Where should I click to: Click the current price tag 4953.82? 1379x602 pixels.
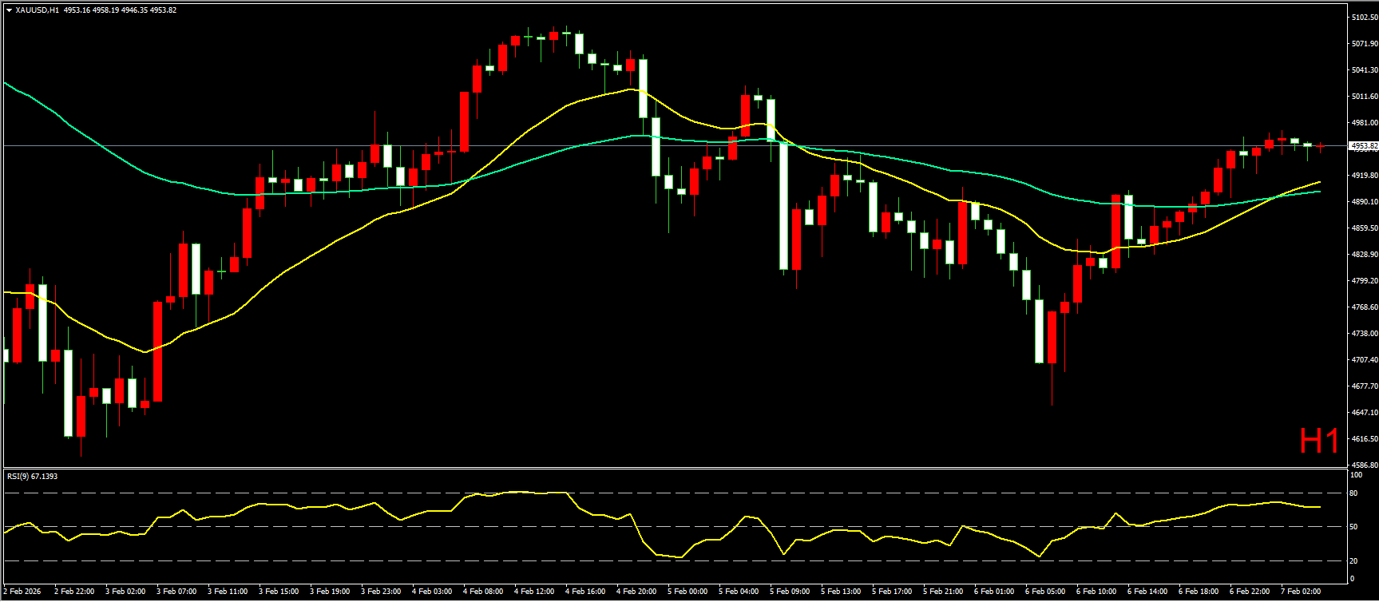pos(1363,146)
